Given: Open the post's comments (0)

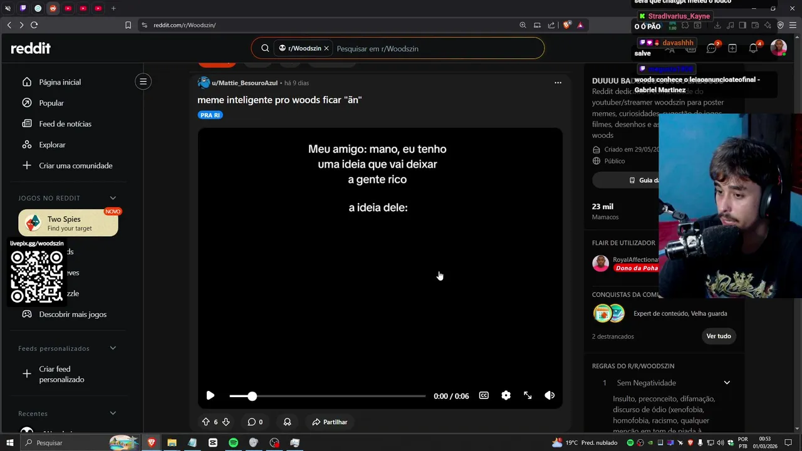Looking at the screenshot, I should pos(255,422).
